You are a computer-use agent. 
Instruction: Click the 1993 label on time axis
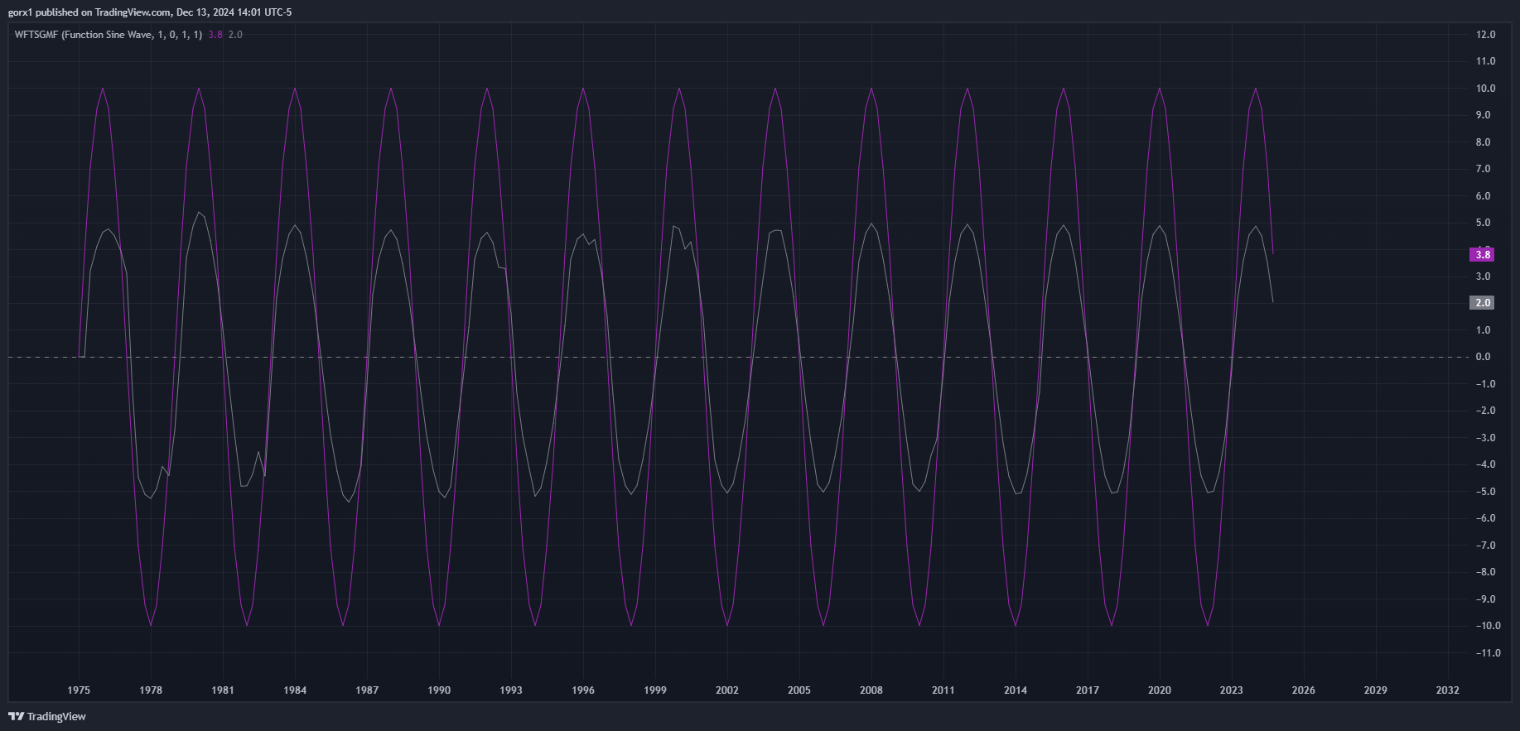(511, 690)
